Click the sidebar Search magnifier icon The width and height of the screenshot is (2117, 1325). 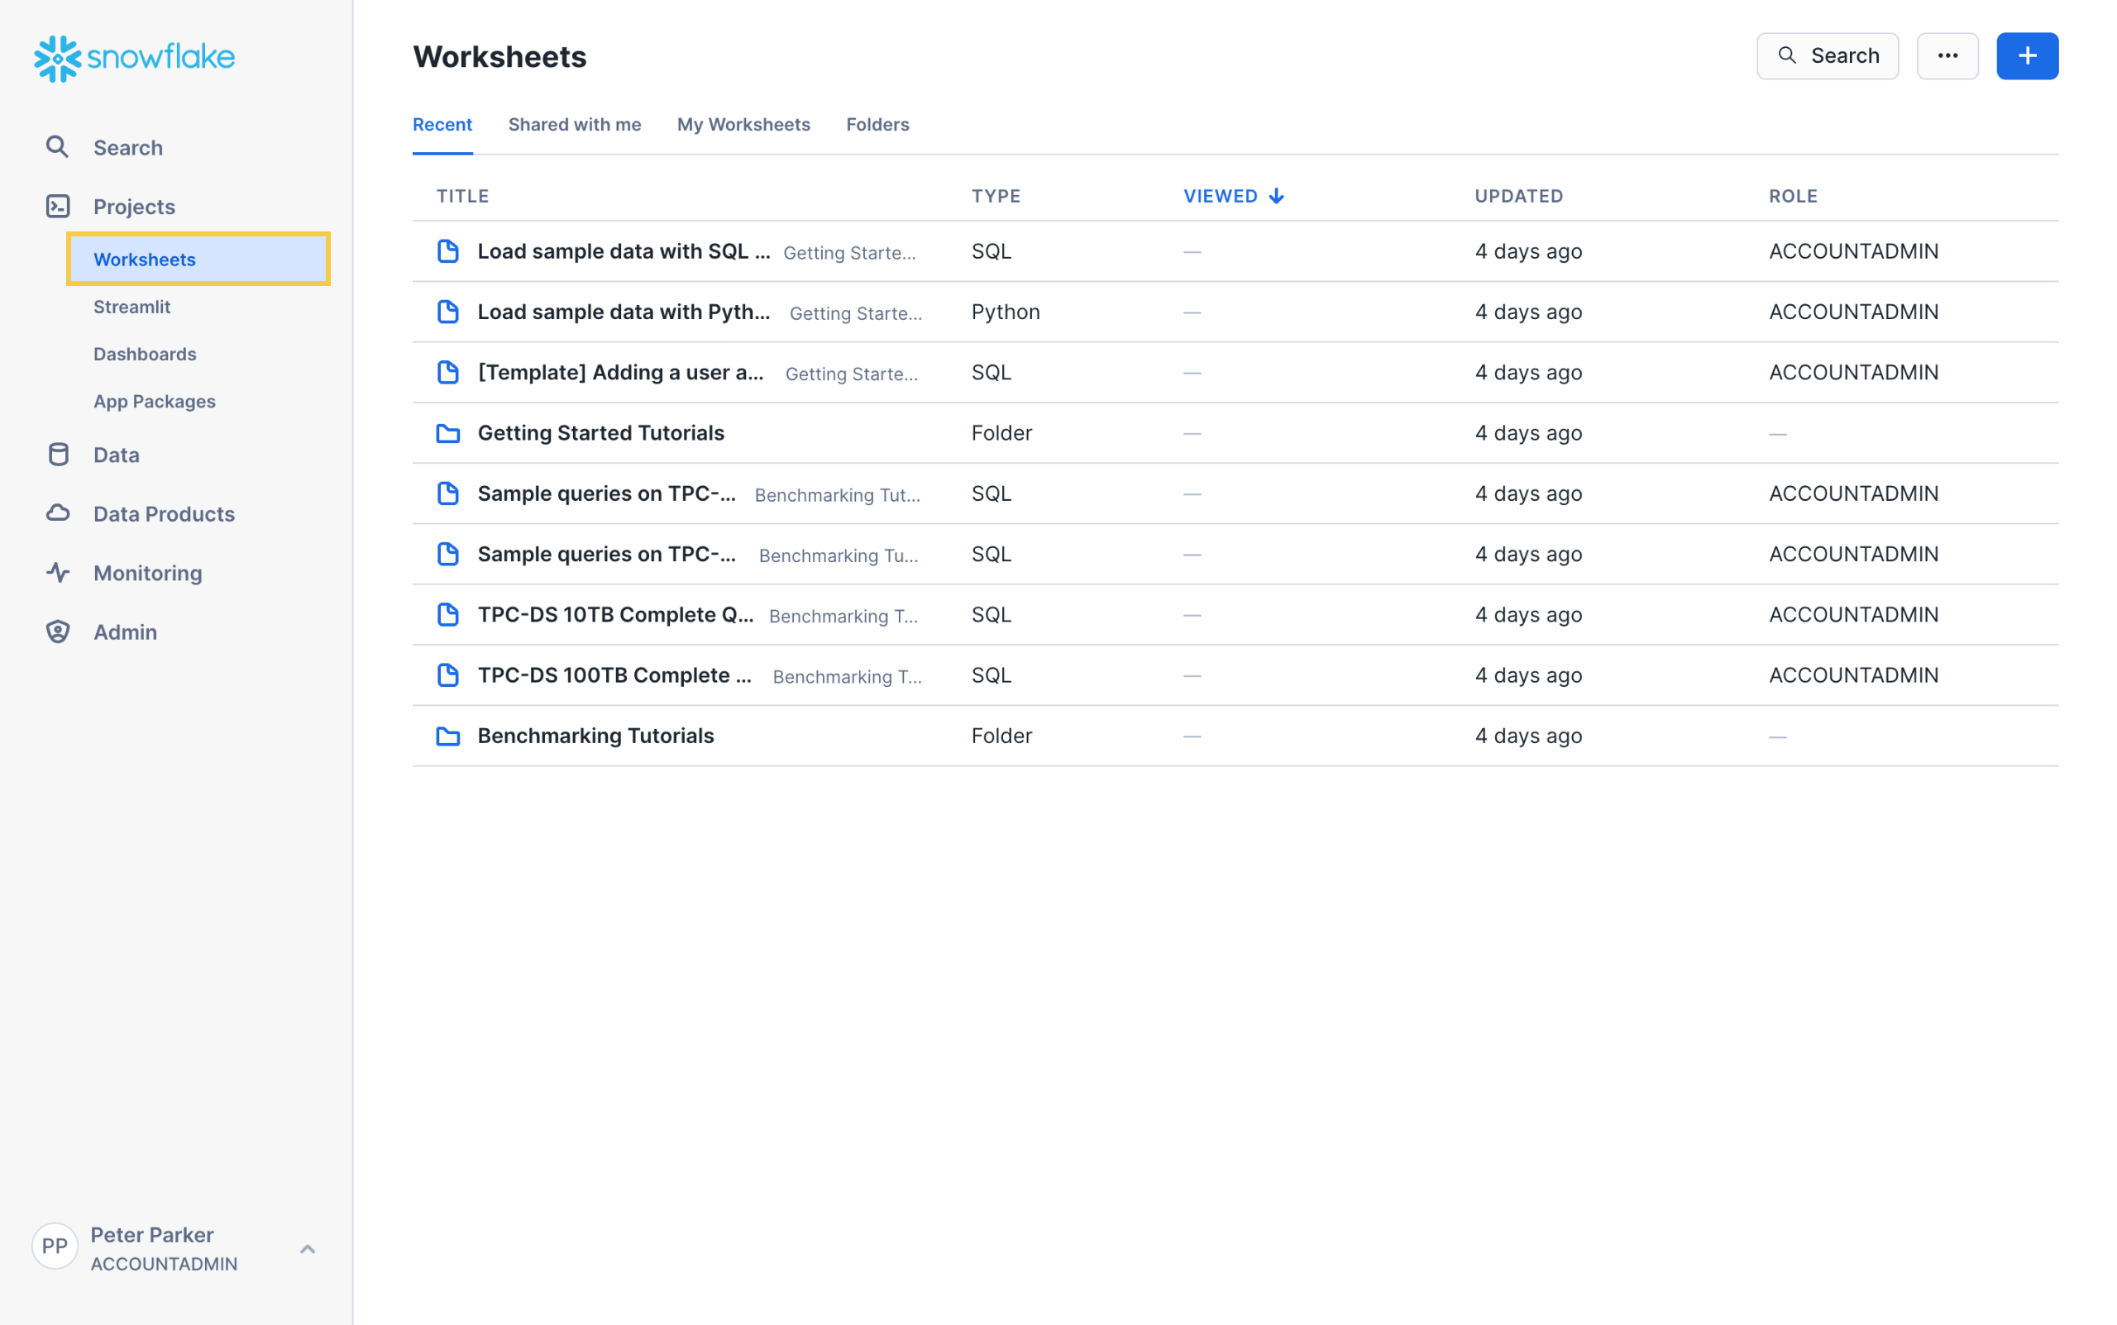pyautogui.click(x=57, y=147)
